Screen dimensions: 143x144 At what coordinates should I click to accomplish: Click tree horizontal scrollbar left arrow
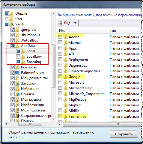click(6, 124)
